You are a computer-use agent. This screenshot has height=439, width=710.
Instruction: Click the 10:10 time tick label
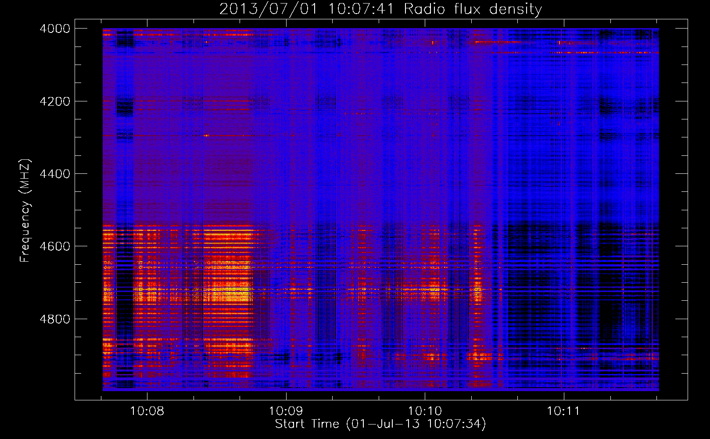(x=425, y=411)
